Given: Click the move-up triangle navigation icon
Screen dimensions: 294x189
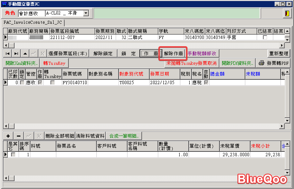Looking at the screenshot, I should click(25, 53).
